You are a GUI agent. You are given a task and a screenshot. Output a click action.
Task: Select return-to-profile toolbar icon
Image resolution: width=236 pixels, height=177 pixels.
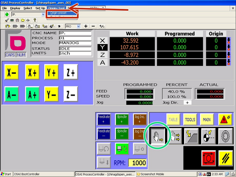coord(45,26)
